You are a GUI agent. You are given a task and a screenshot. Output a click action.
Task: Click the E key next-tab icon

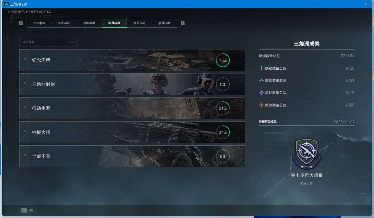182,23
